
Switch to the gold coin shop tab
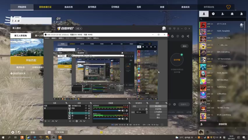pyautogui.click(x=92, y=7)
